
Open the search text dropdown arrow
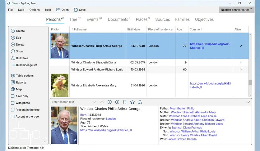94,102
